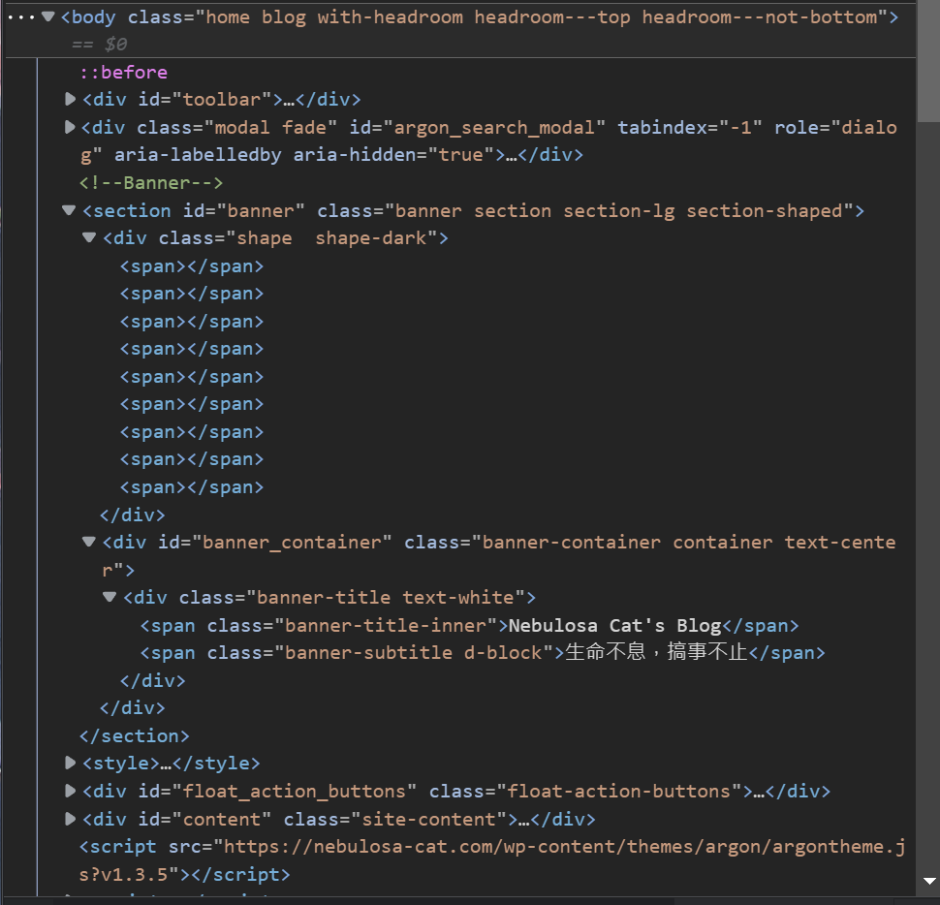
Task: Select the banner-subtitle d-block span
Action: click(x=310, y=652)
